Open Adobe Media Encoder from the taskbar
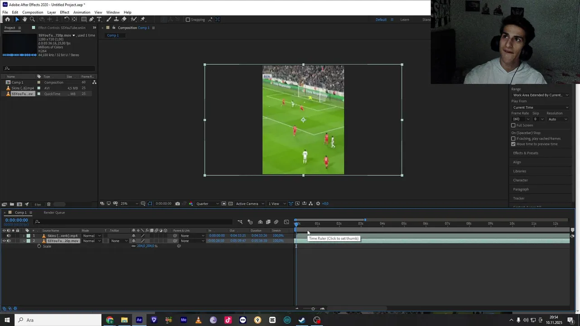Viewport: 580px width, 326px height. coord(184,320)
